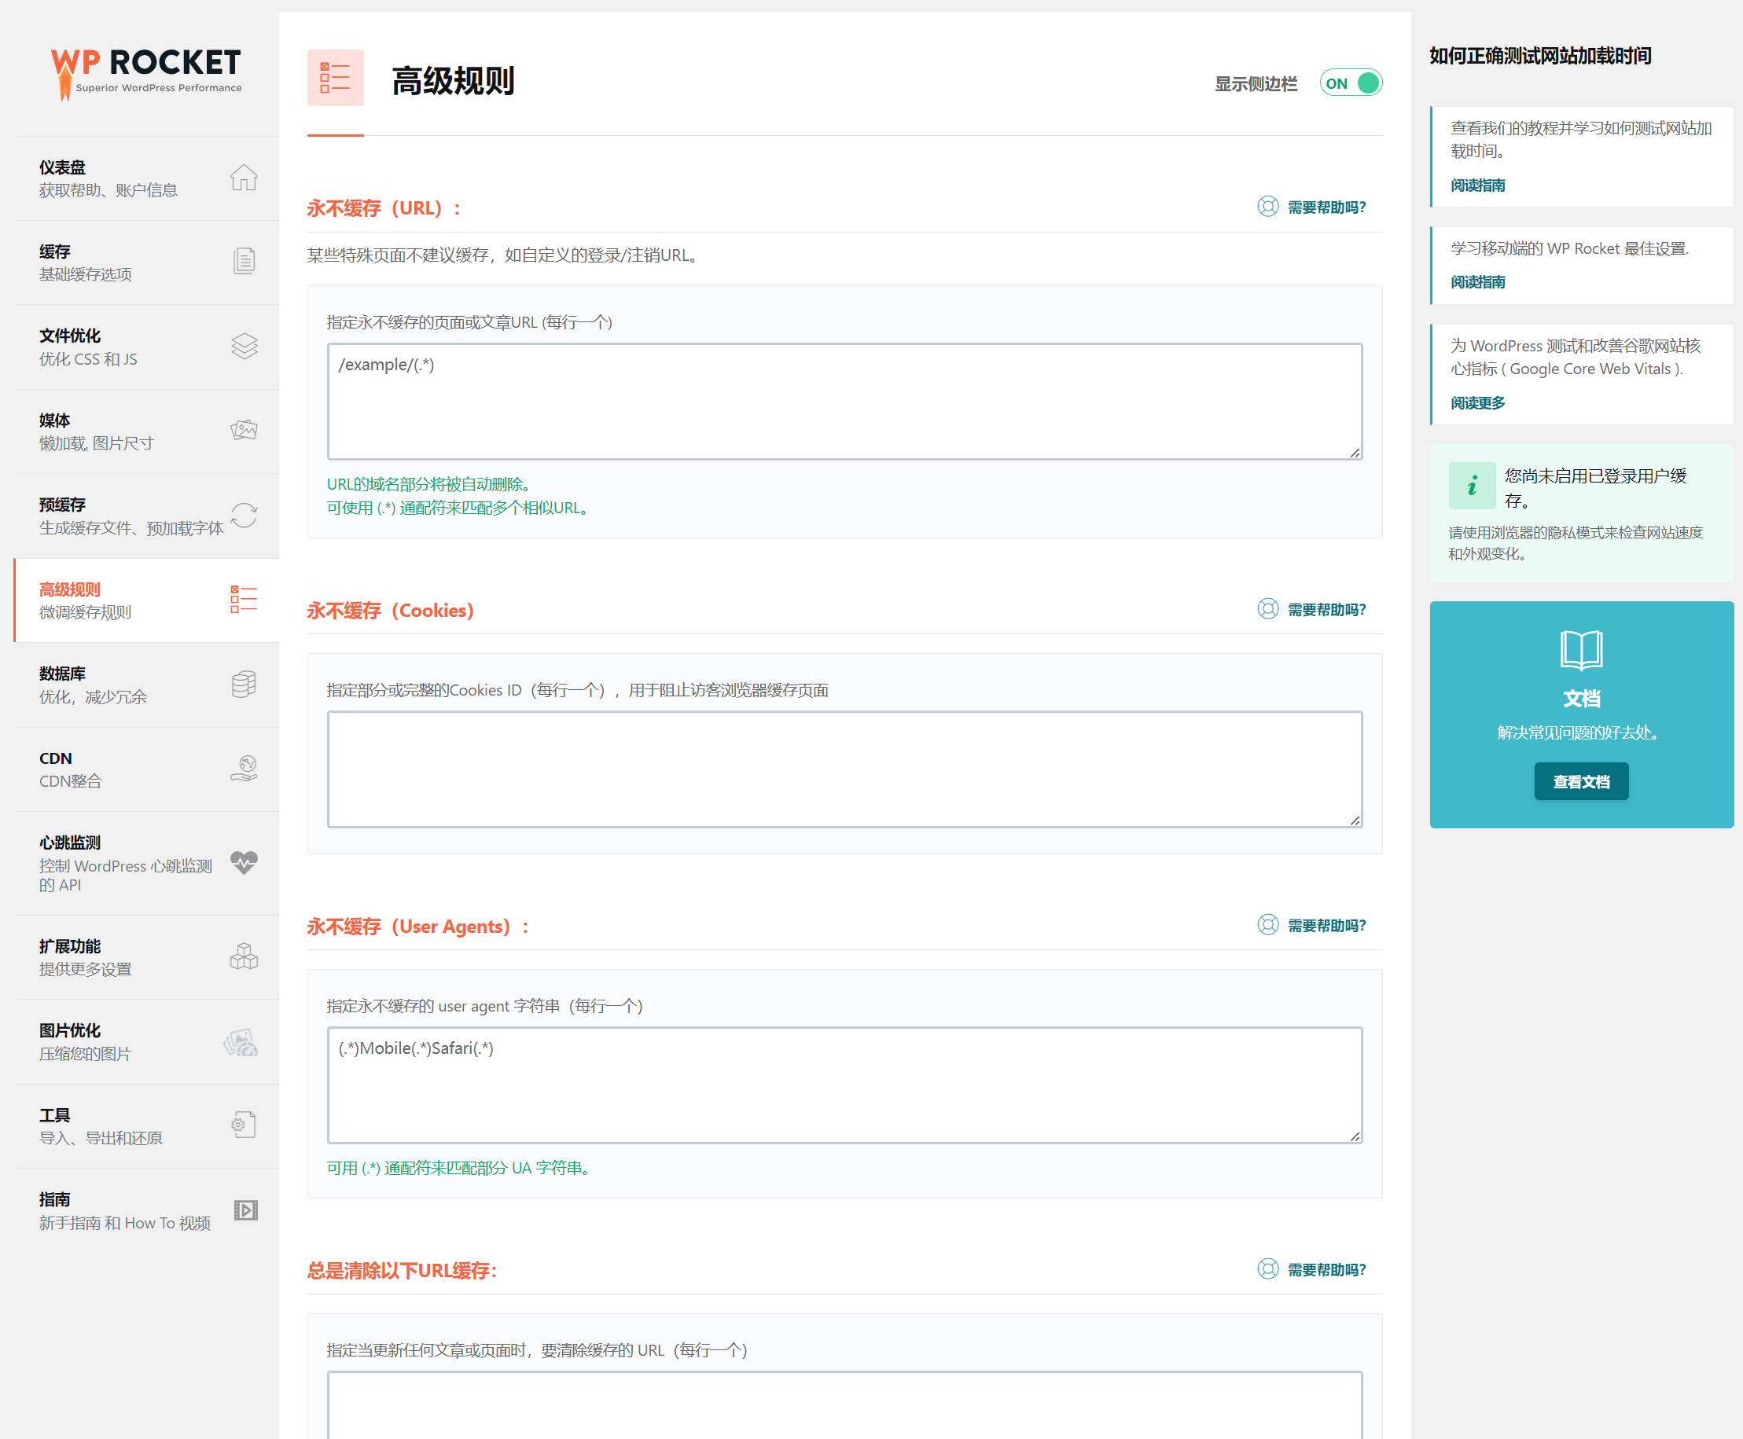The image size is (1743, 1439).
Task: Click the 永不缓存 (URL) section heading
Action: [x=384, y=208]
